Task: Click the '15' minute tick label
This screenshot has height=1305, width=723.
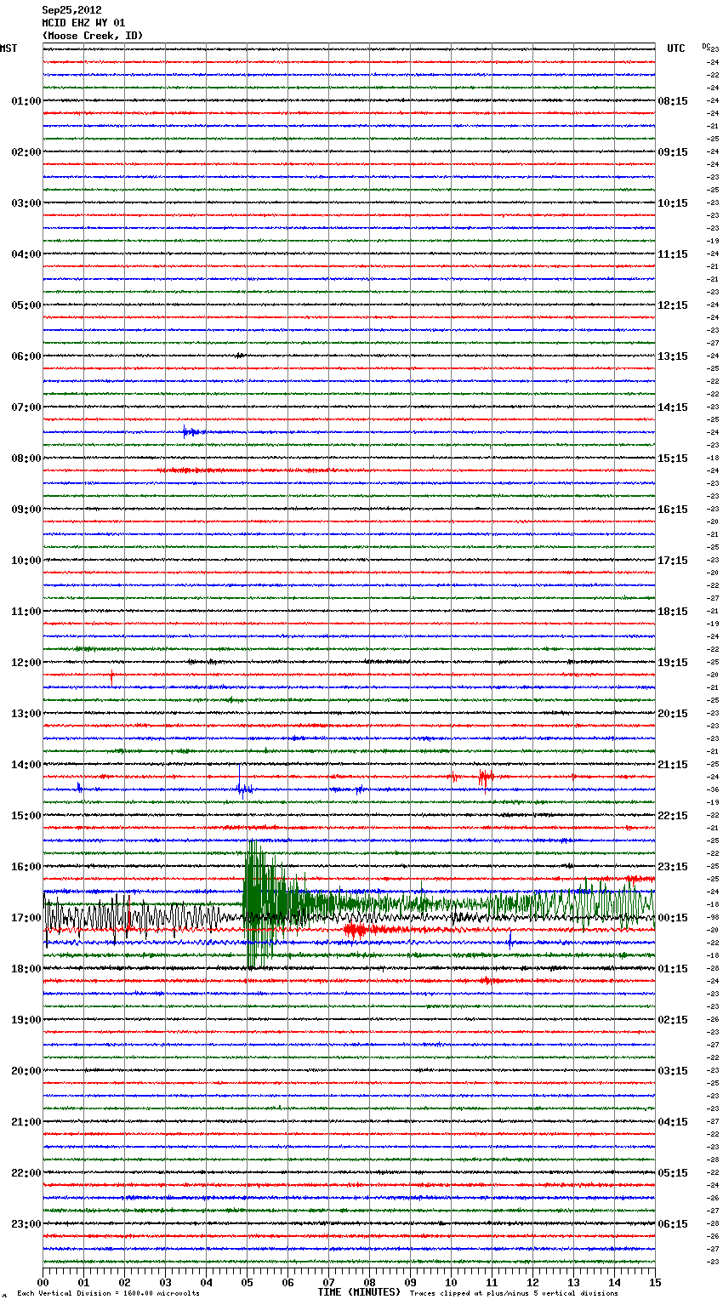Action: coord(655,1282)
